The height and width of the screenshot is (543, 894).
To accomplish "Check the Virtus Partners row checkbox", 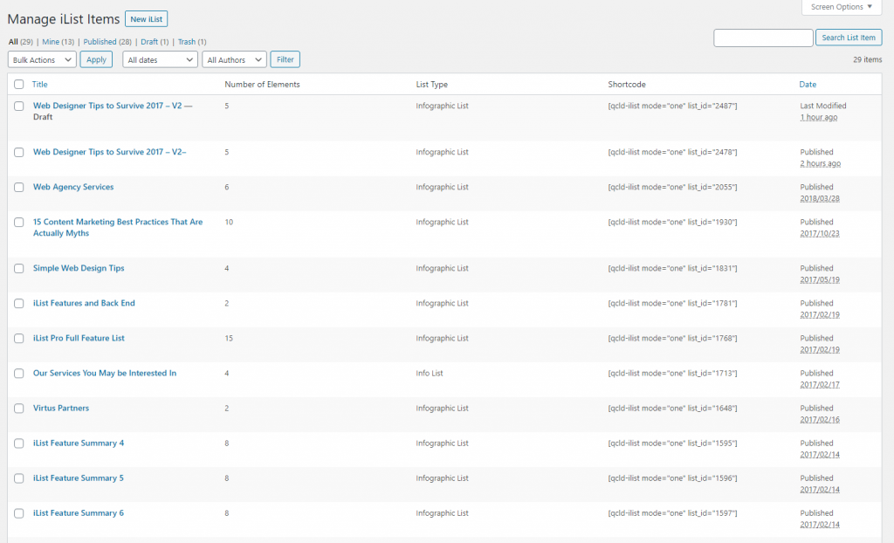I will coord(18,408).
